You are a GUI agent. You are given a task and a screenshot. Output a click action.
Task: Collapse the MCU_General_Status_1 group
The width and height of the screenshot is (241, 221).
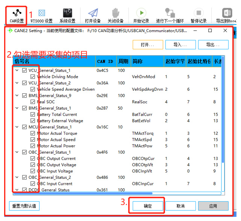[x=17, y=127]
